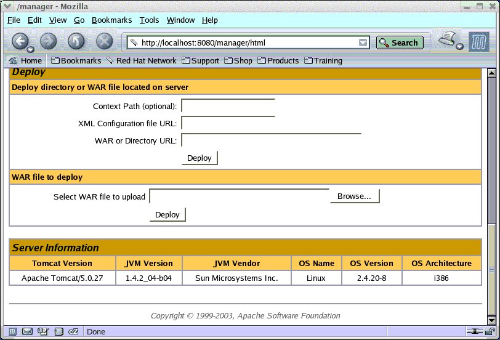Open the Go menu
500x340 pixels.
coord(79,20)
